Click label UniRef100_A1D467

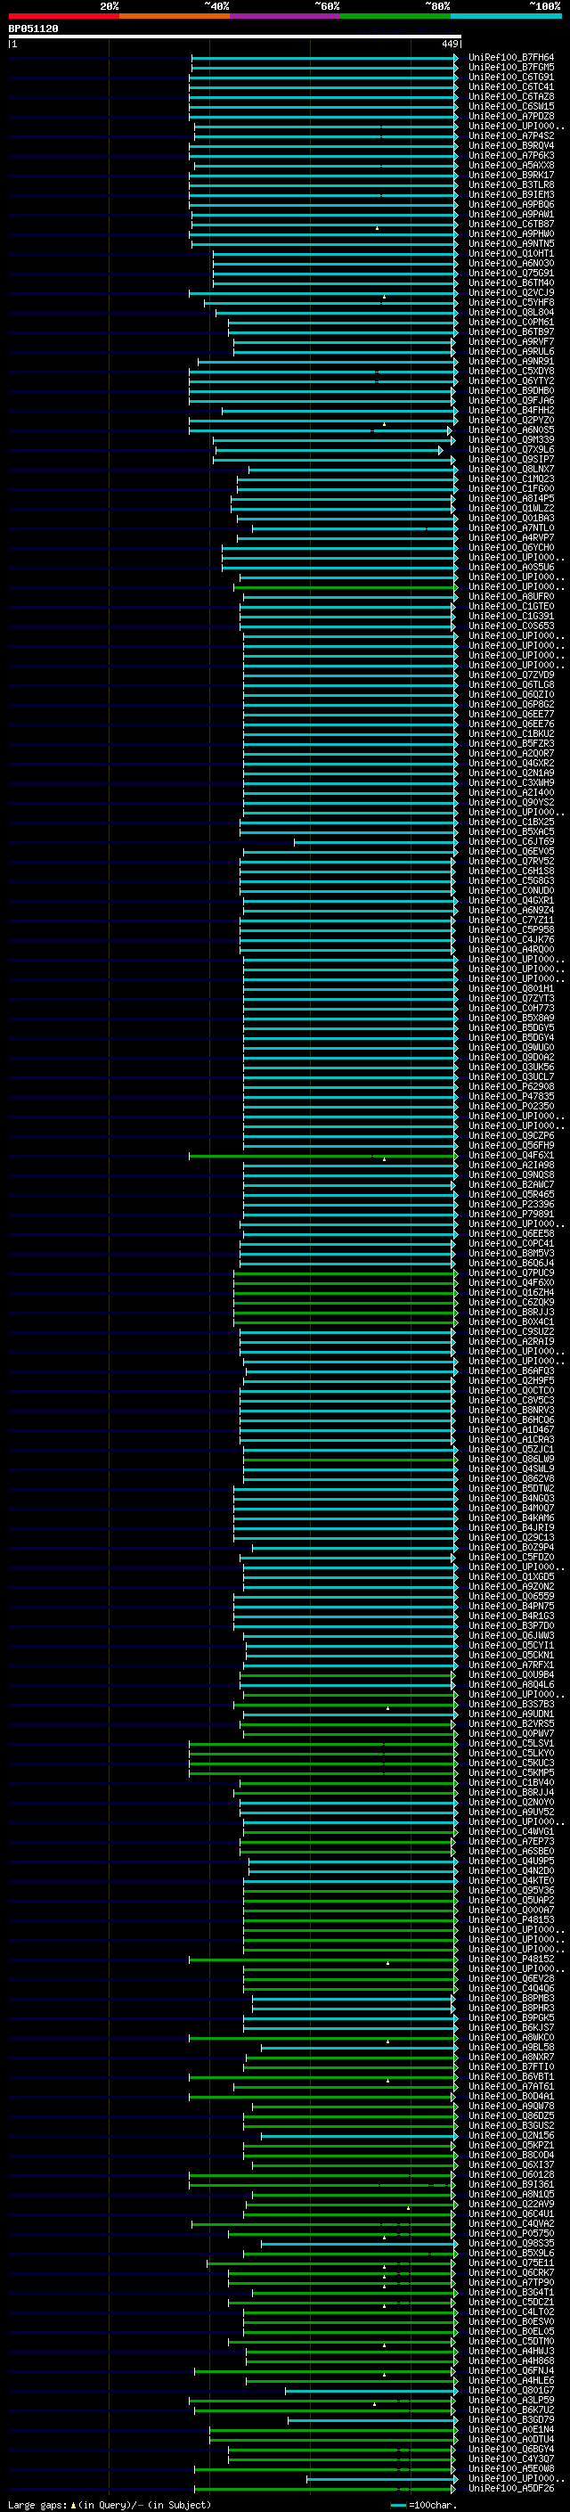click(511, 1429)
